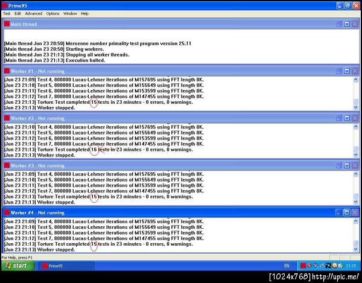The image size is (362, 283).
Task: Open the Edit menu
Action: pos(17,14)
